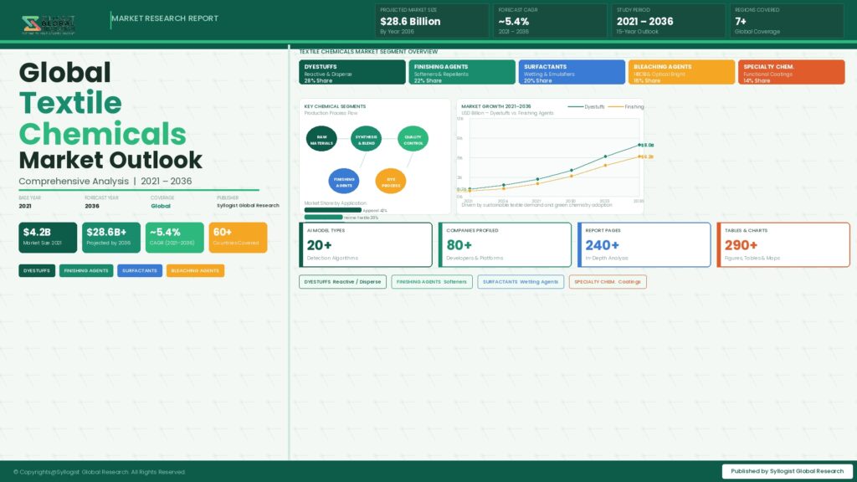Image resolution: width=857 pixels, height=482 pixels.
Task: Click the Published by Syllogist Global Research button
Action: (x=787, y=471)
